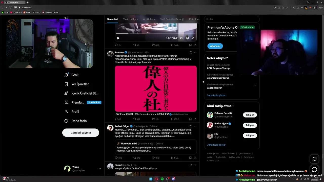Open Saat Severler Derneği tab
The image size is (324, 182).
tap(172, 19)
